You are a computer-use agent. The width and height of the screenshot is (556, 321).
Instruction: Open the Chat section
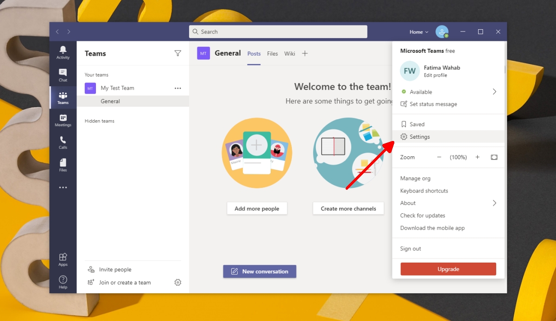[63, 75]
